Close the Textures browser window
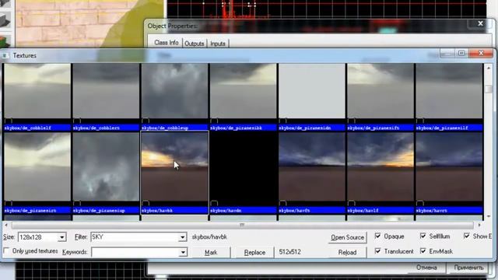The image size is (498, 280). click(481, 53)
